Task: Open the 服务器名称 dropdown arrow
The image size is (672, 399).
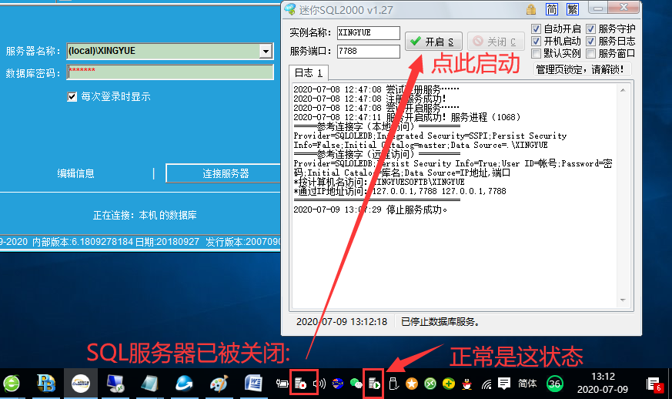Action: (x=266, y=51)
